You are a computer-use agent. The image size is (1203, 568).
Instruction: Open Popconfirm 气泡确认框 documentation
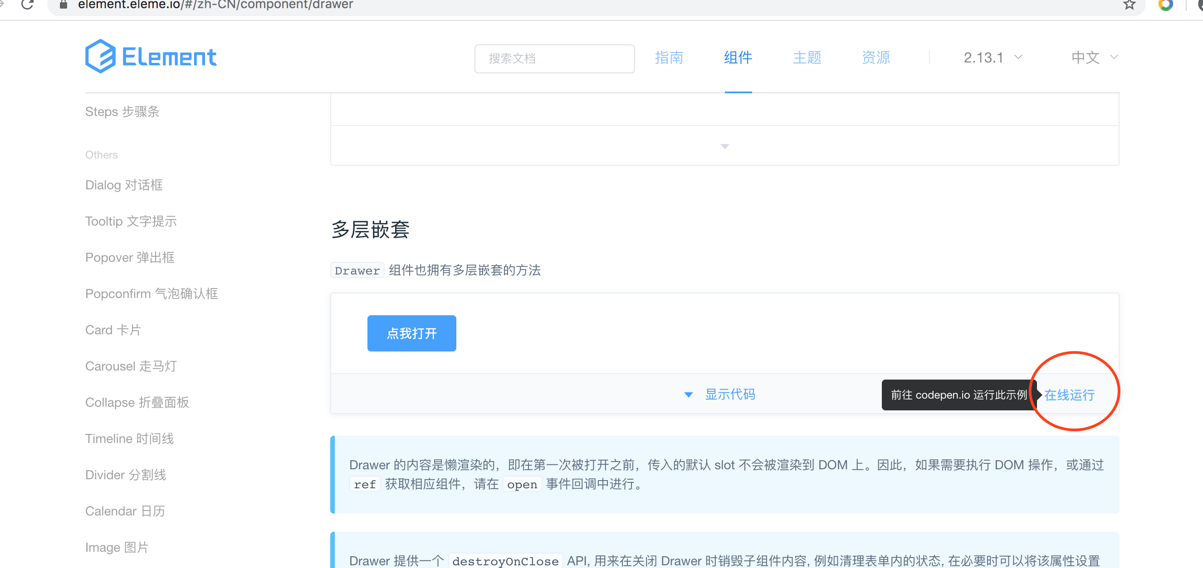152,294
